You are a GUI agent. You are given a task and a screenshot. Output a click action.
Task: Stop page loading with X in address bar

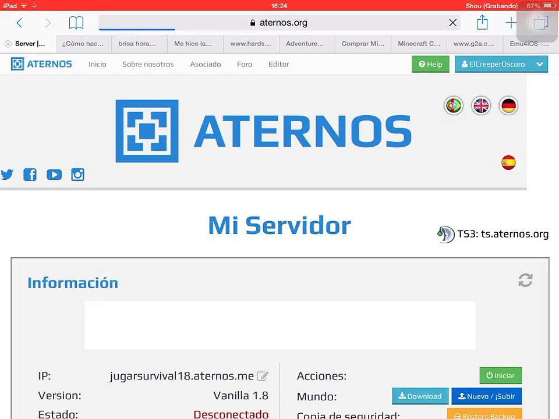pos(453,23)
